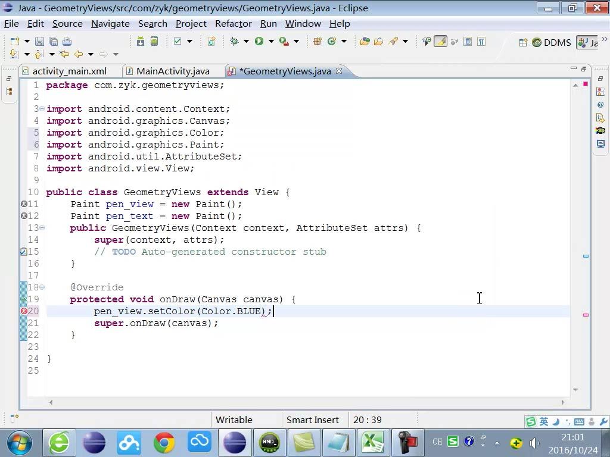Click the Last Edit Location icon
The width and height of the screenshot is (610, 457).
(x=64, y=54)
